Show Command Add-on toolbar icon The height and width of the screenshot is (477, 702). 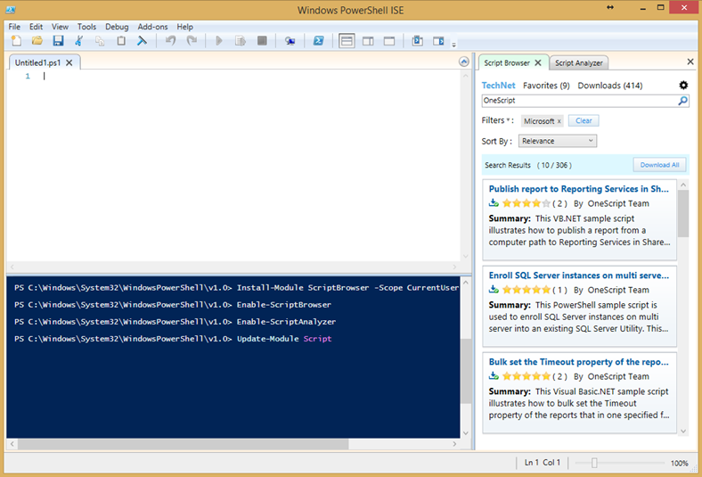click(438, 41)
